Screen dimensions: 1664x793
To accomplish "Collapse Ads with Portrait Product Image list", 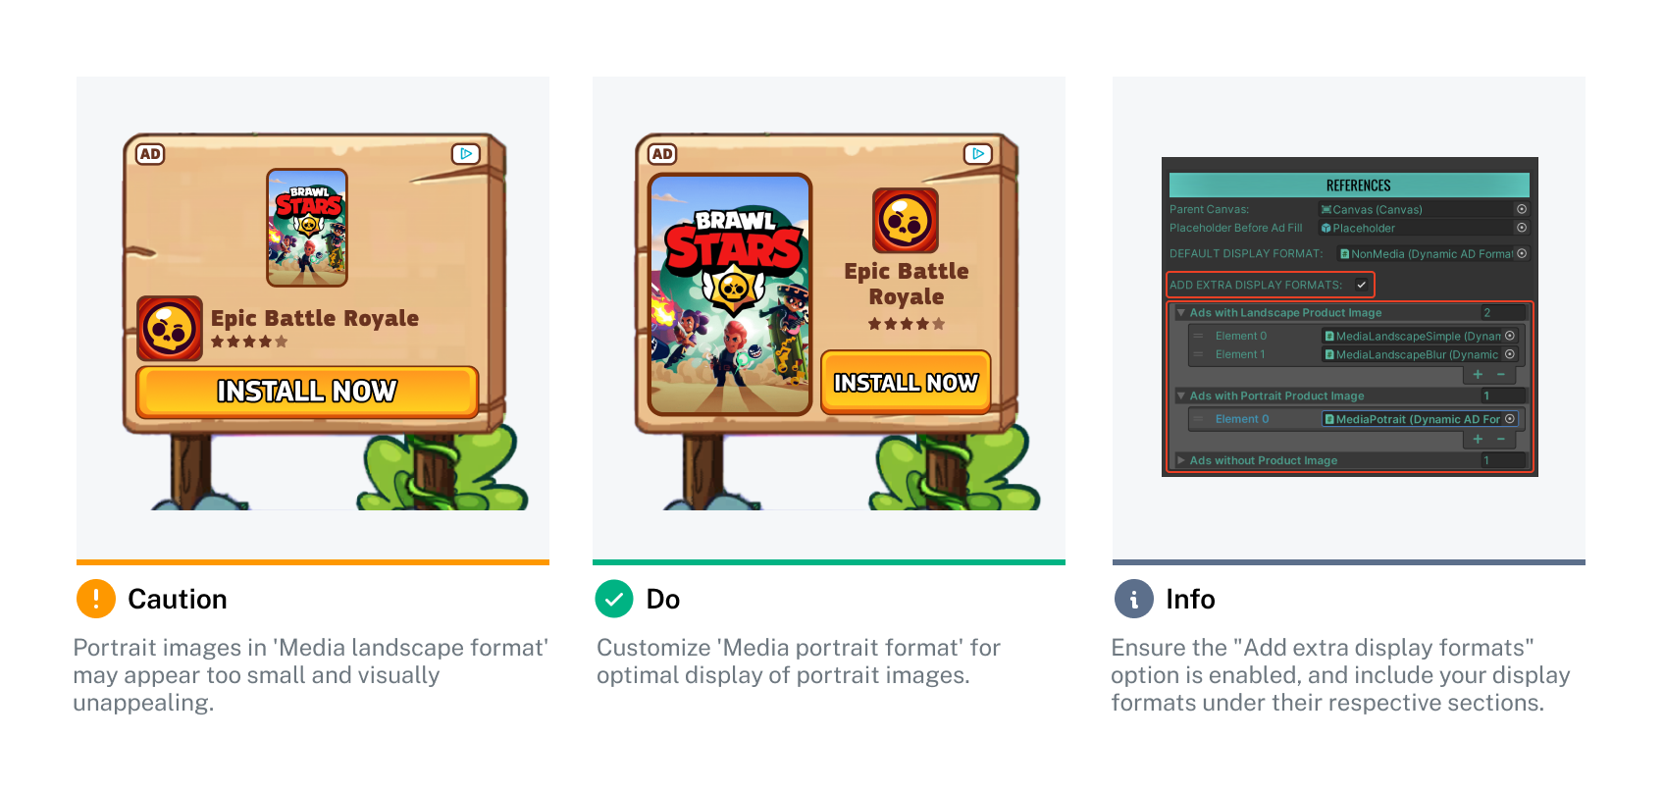I will [1181, 396].
